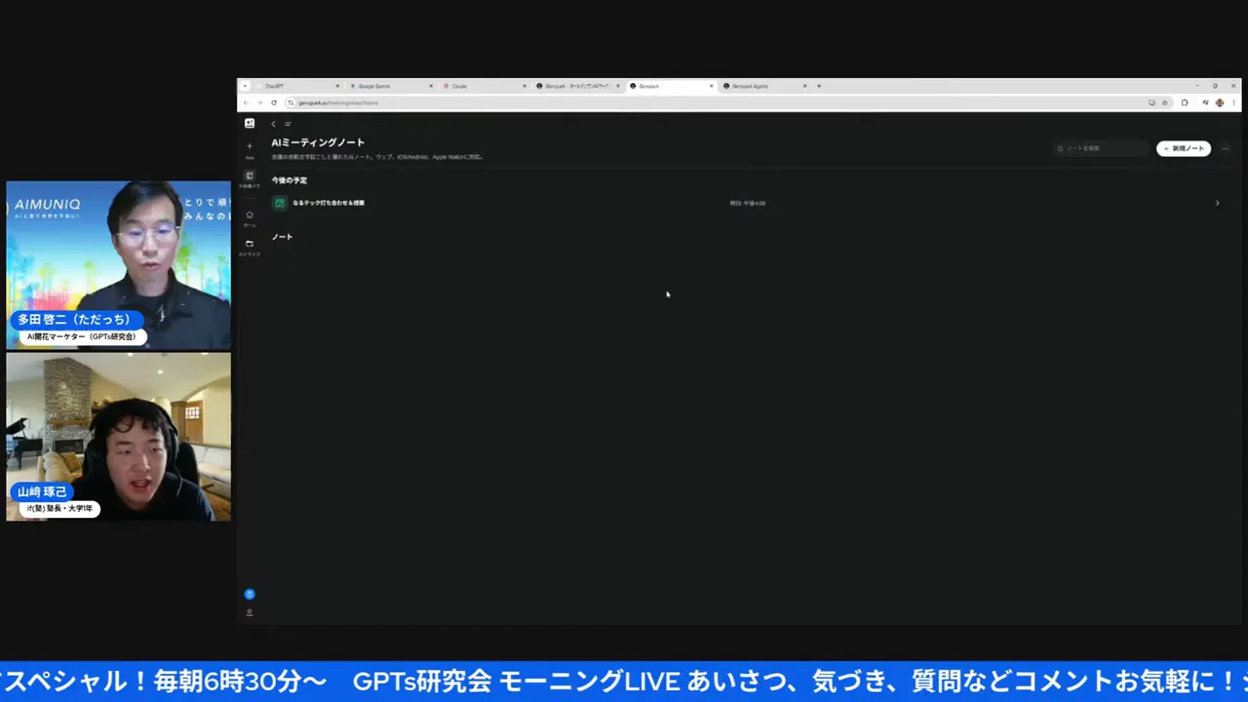Open the three-dot more options menu
Viewport: 1248px width, 702px height.
click(x=1226, y=149)
